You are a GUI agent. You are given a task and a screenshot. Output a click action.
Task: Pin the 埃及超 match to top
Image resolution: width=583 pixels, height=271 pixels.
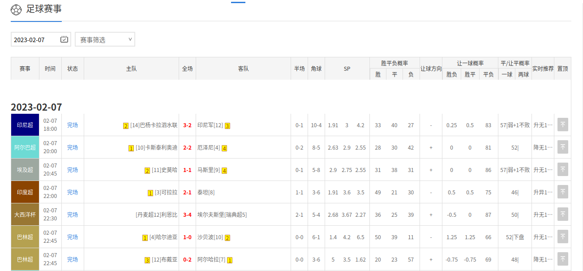[563, 170]
